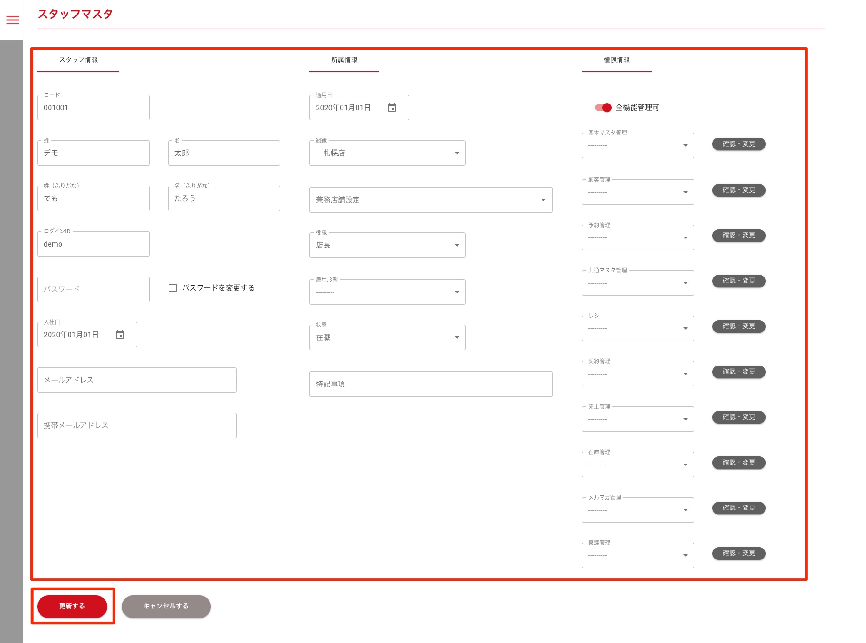Click 確認・変更 next to 基本マスタ管理
The image size is (866, 643).
(738, 144)
